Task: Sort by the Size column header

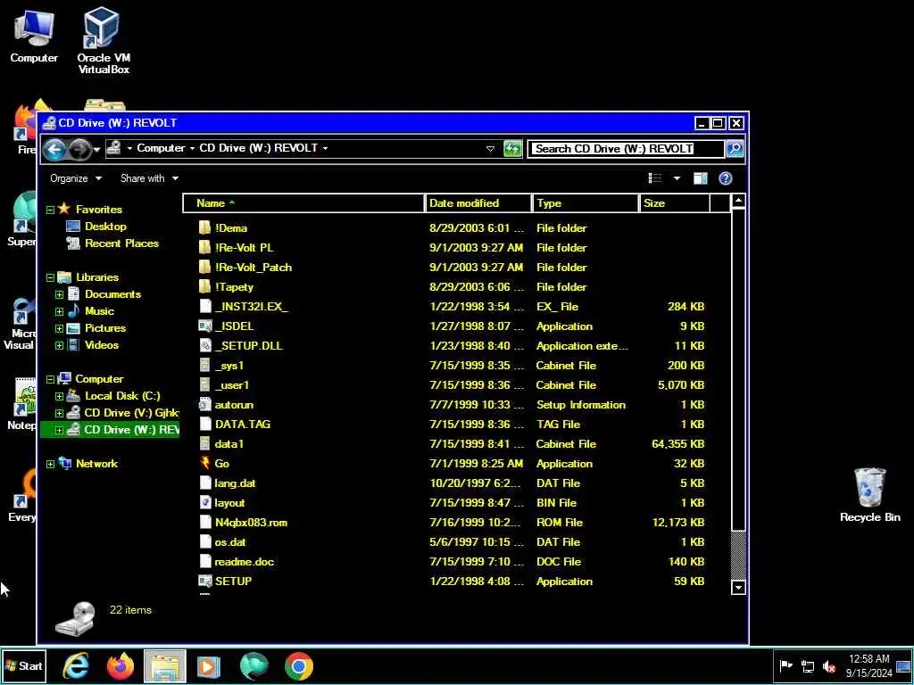Action: tap(675, 203)
